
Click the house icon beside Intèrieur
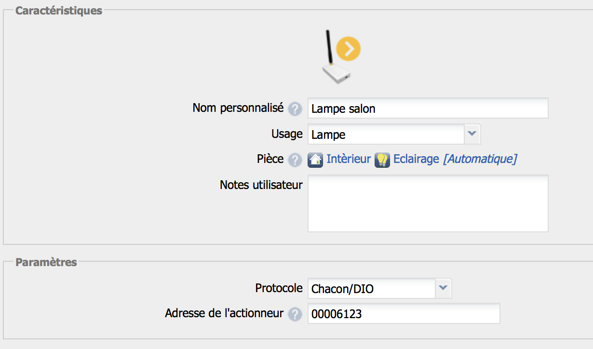pos(315,160)
